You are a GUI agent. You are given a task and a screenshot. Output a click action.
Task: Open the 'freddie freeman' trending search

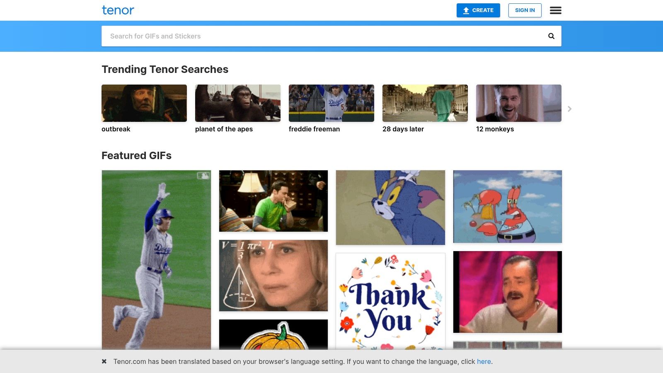click(331, 103)
